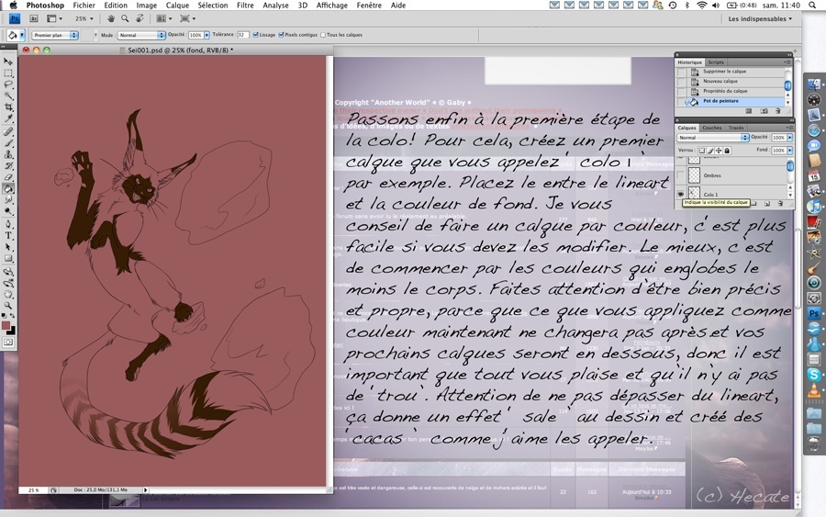This screenshot has width=826, height=517.
Task: Open the Mode Normal dropdown in options bar
Action: (141, 35)
